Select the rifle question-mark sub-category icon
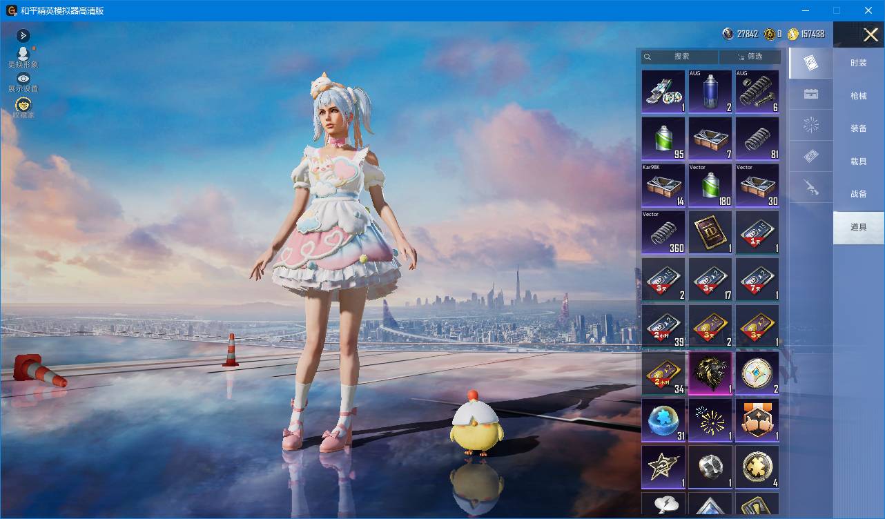Viewport: 885px width, 519px height. pyautogui.click(x=811, y=187)
